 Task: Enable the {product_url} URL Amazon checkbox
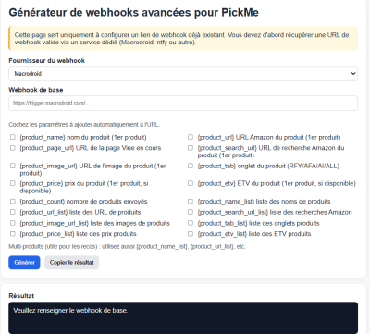click(191, 137)
